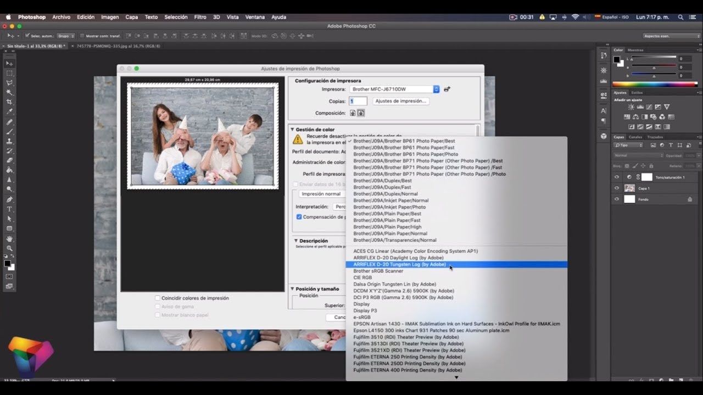This screenshot has width=703, height=395.
Task: Open the Character panel icon
Action: click(x=604, y=110)
